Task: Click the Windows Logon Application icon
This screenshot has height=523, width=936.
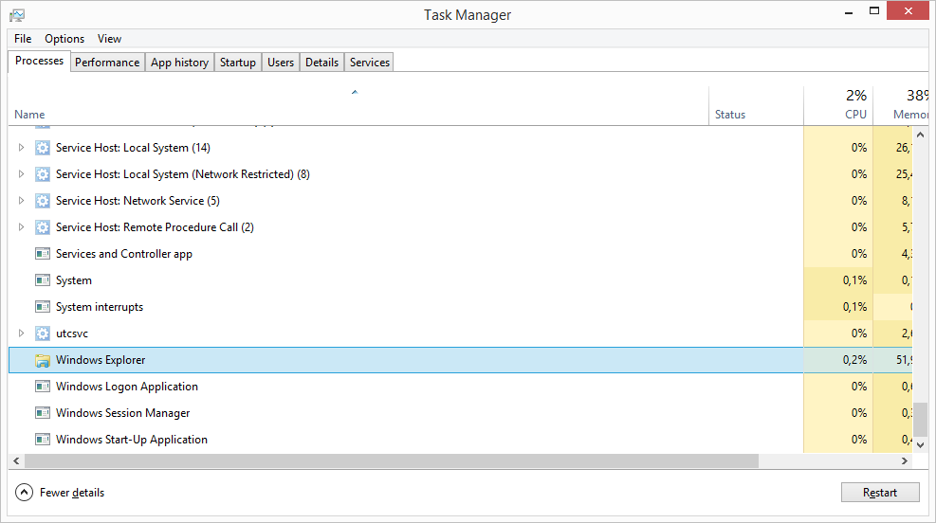Action: click(x=42, y=387)
